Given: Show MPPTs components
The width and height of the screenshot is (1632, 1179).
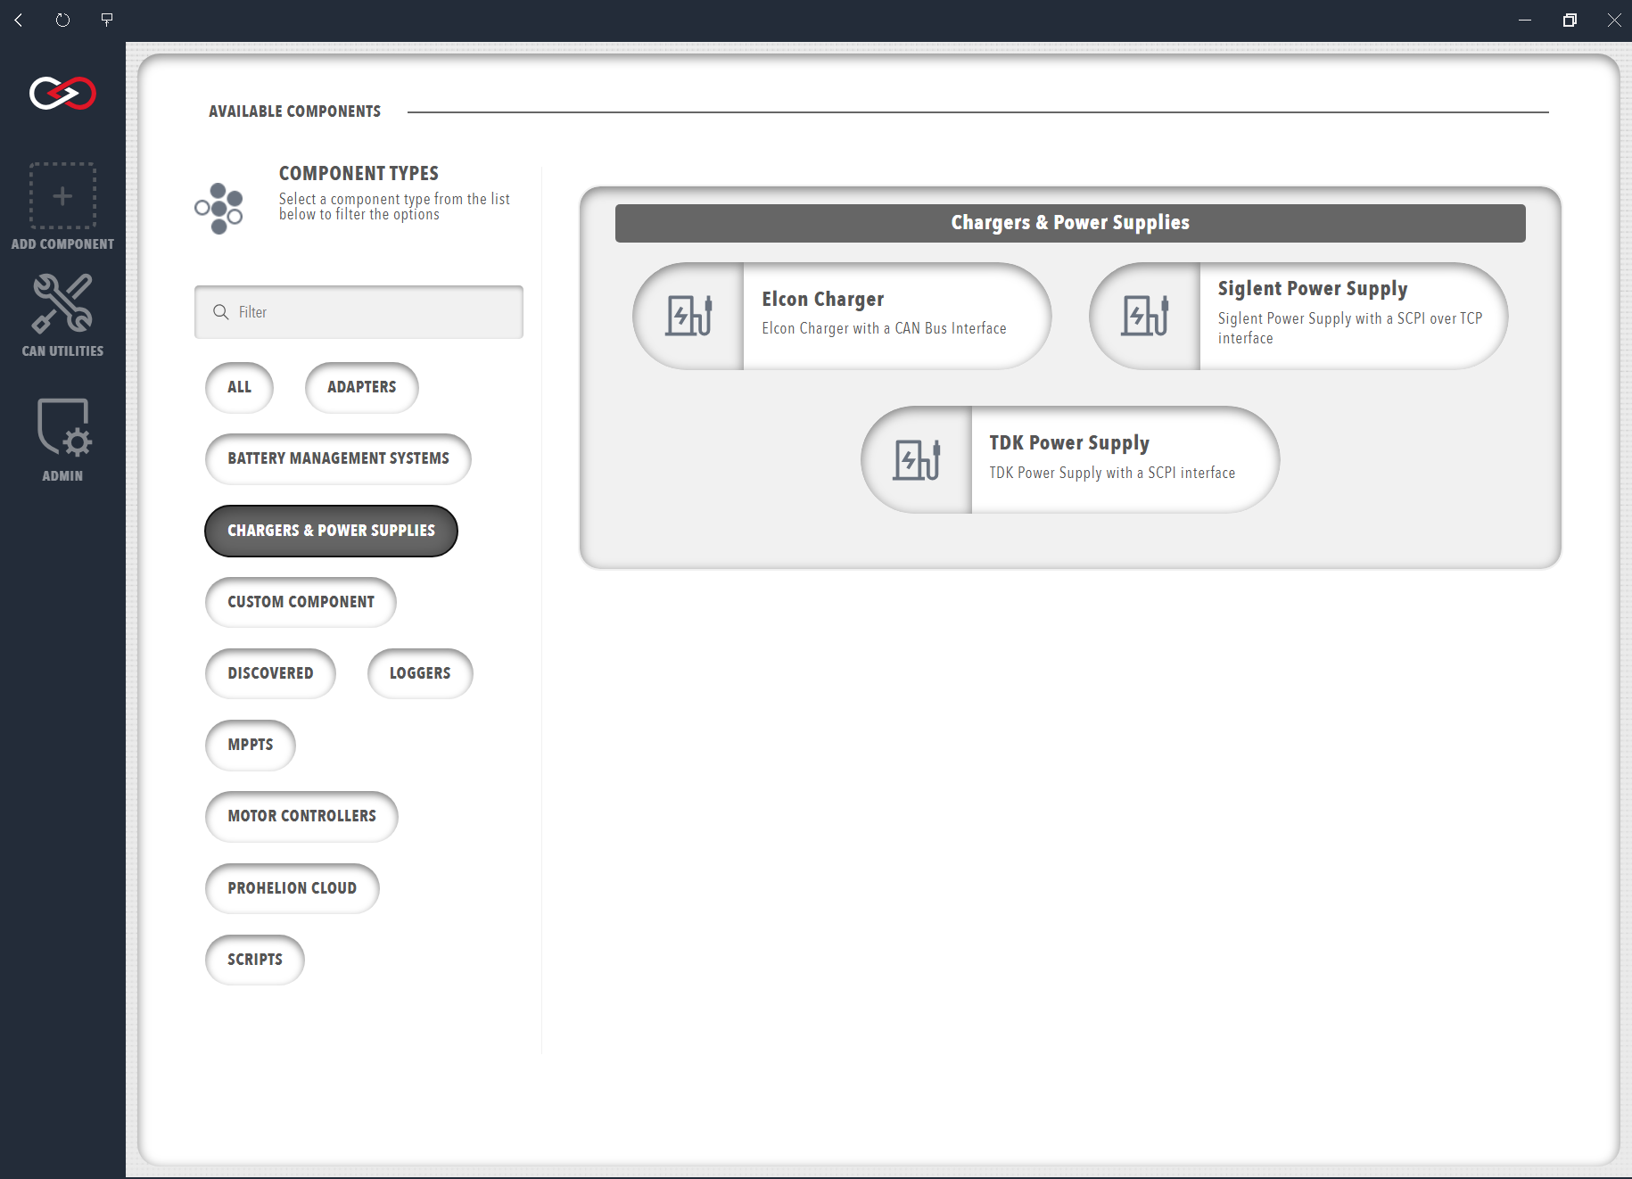Looking at the screenshot, I should pyautogui.click(x=251, y=745).
